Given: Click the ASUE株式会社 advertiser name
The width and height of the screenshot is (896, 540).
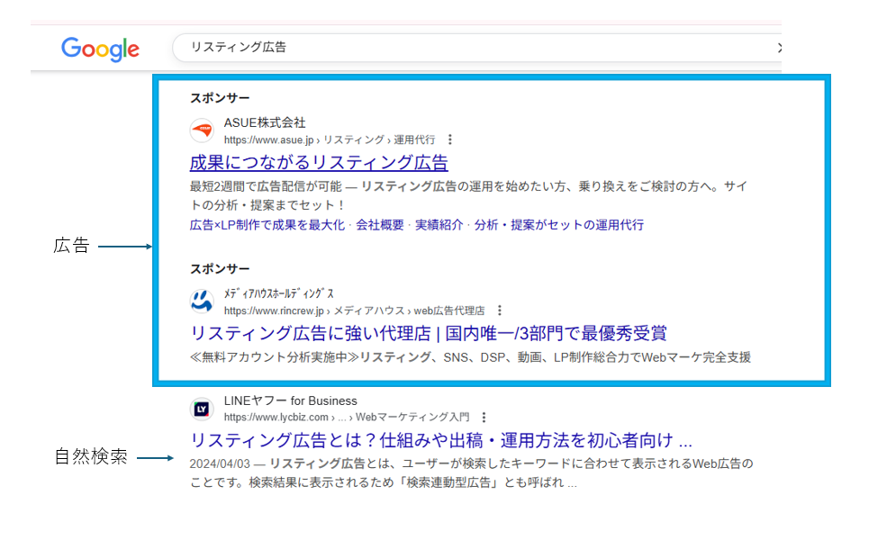Looking at the screenshot, I should click(265, 122).
